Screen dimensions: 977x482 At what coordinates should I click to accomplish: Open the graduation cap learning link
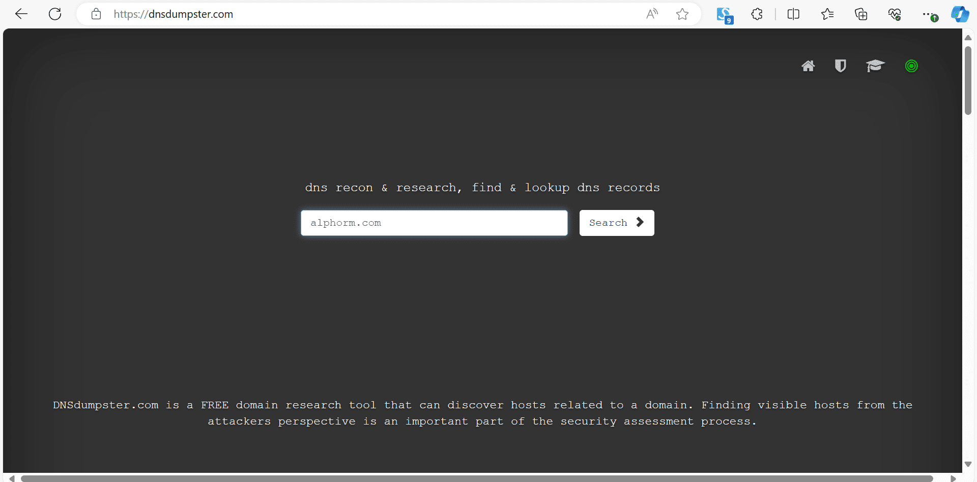(875, 66)
